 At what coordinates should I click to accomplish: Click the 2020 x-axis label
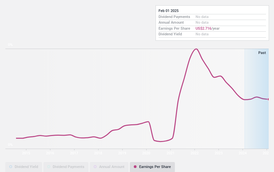tap(146, 153)
